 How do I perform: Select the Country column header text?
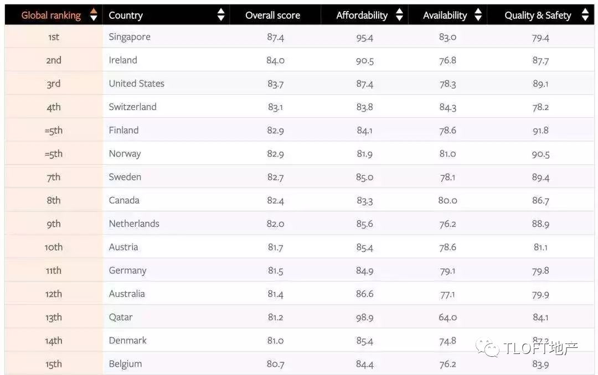point(126,15)
